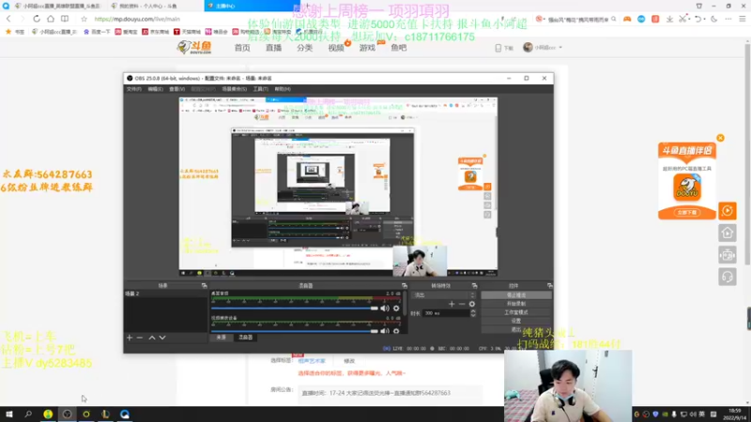Open the 工具(T) menu in OBS

click(261, 89)
